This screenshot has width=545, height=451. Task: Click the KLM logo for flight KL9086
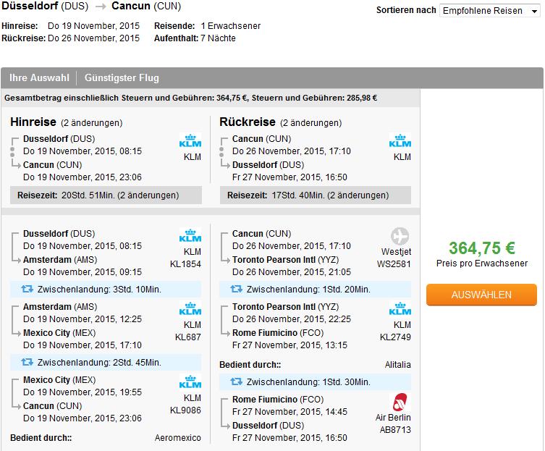[190, 382]
